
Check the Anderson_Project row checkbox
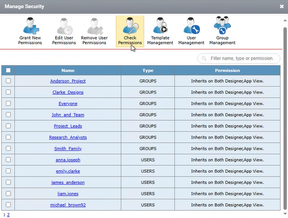8,81
